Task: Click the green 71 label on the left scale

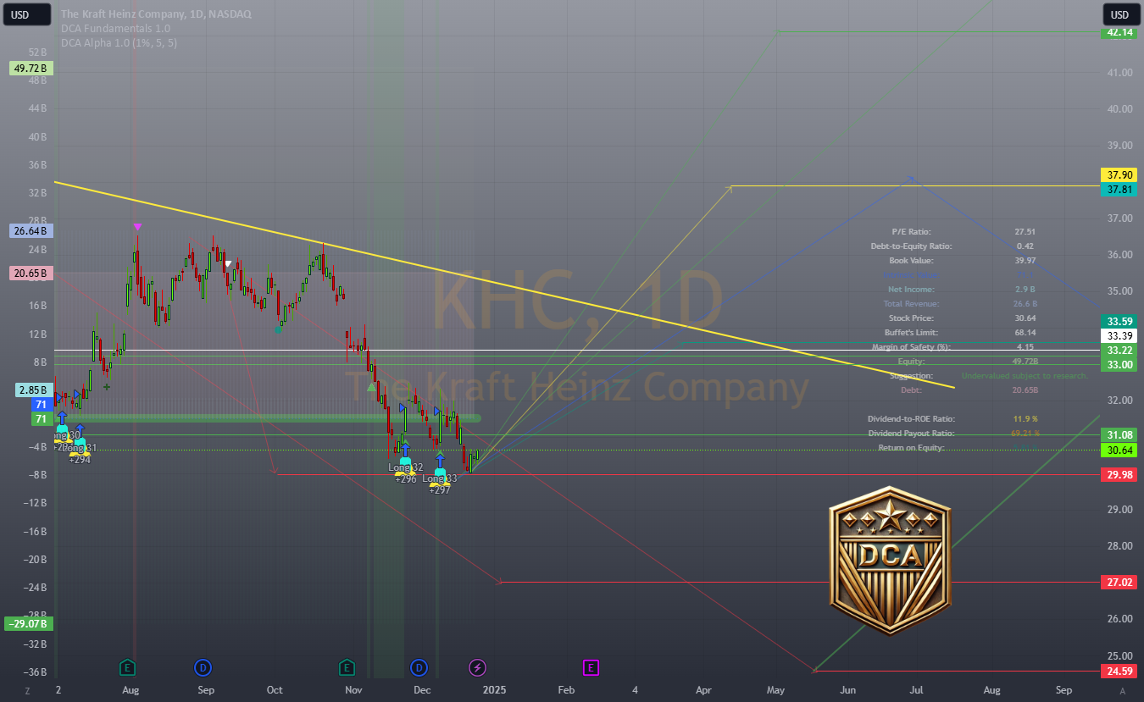Action: pyautogui.click(x=42, y=419)
